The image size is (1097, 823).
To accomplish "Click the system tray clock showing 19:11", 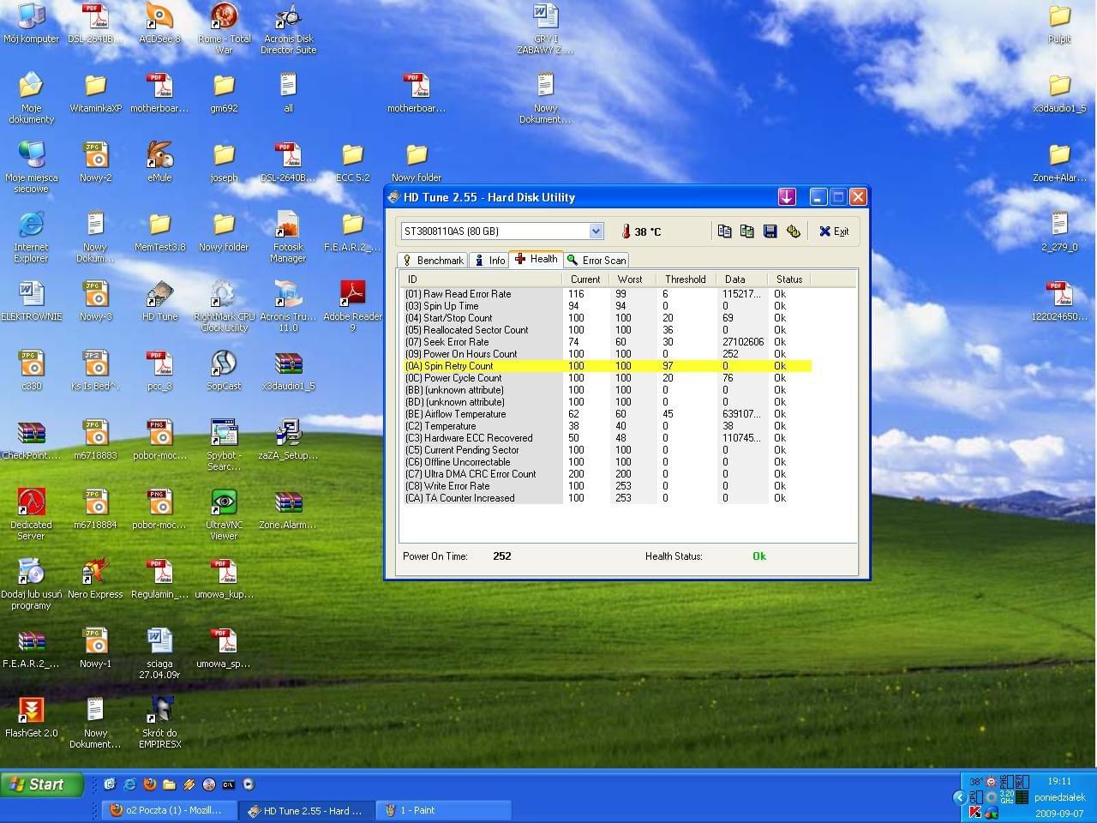I will pos(1059,781).
